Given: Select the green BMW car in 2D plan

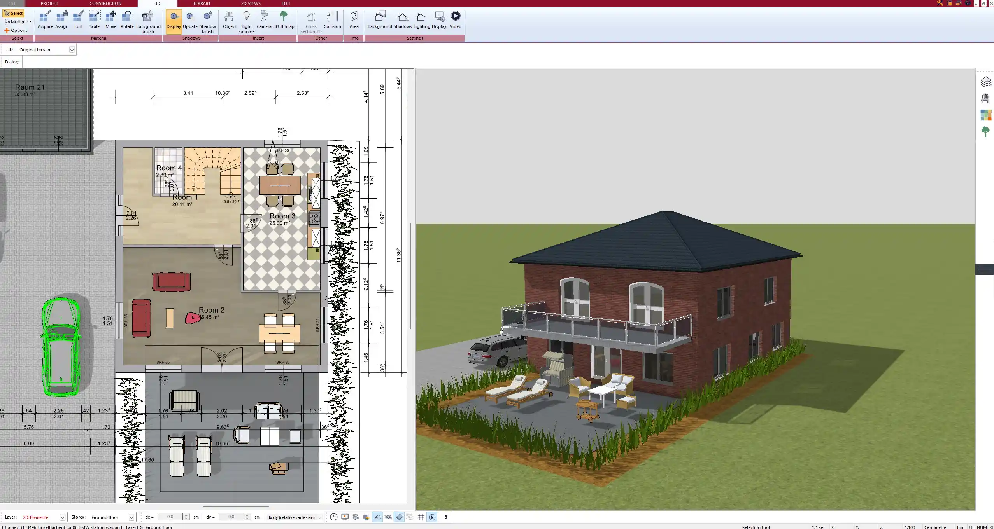Looking at the screenshot, I should 61,347.
